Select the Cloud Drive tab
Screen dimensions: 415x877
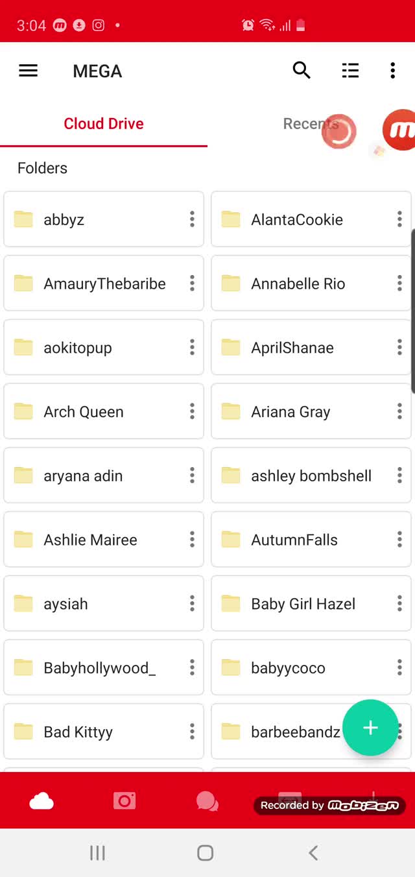pos(104,124)
